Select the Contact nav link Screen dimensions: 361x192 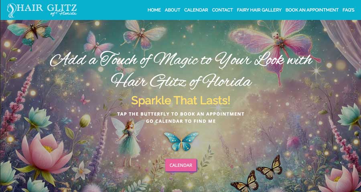pos(222,10)
